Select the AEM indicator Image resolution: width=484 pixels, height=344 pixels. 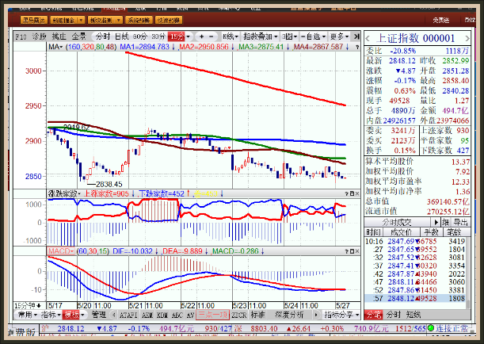pos(147,315)
